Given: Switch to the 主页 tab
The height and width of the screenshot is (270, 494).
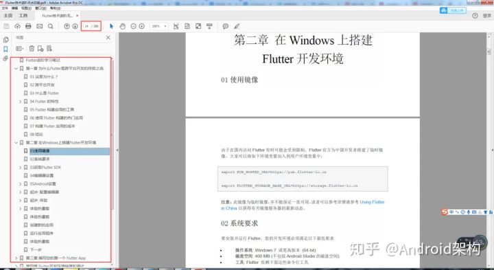Looking at the screenshot, I should coord(8,15).
